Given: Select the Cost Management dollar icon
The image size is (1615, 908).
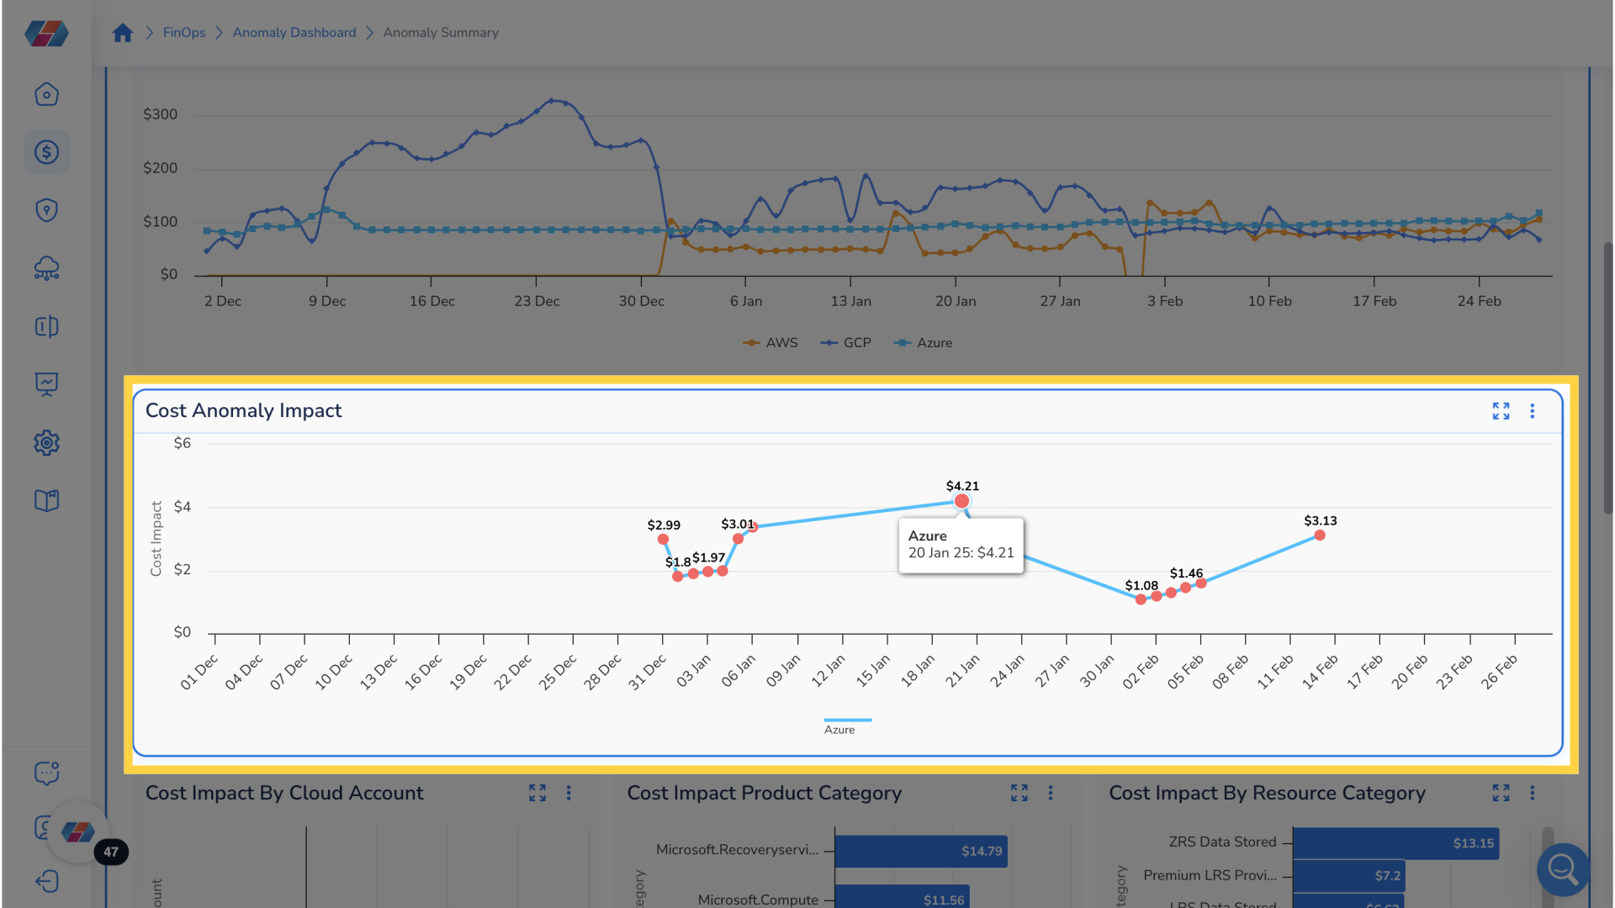Looking at the screenshot, I should [46, 152].
